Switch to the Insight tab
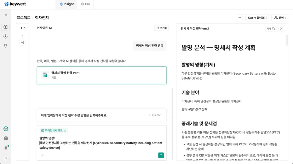This screenshot has height=164, width=293. [67, 4]
